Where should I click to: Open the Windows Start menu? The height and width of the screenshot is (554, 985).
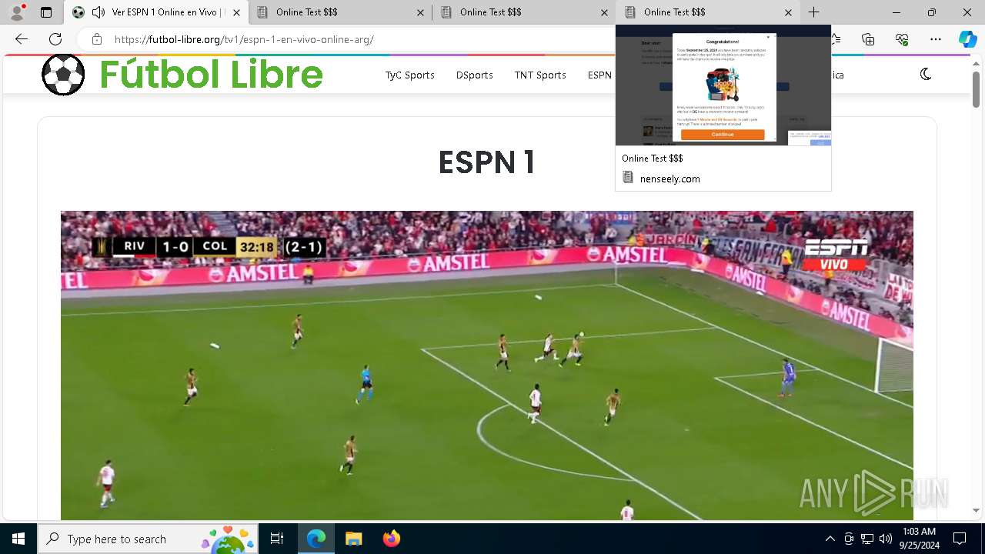[x=18, y=539]
